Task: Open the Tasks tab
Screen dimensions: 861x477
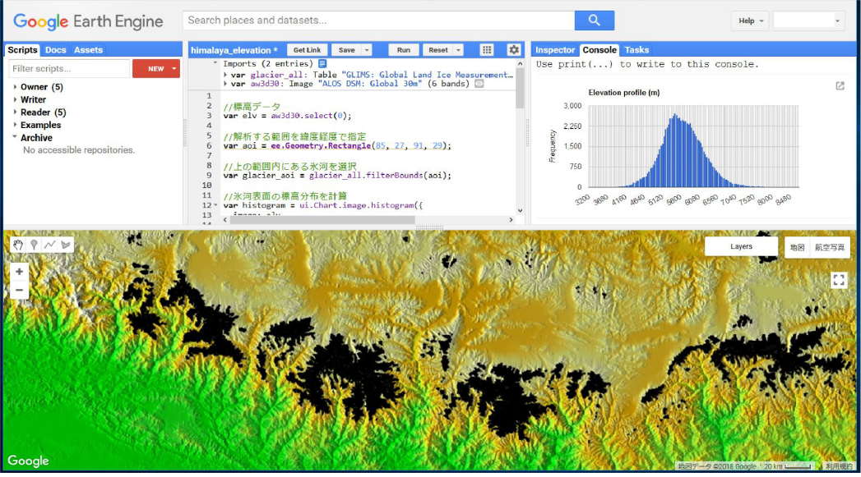Action: (x=636, y=50)
